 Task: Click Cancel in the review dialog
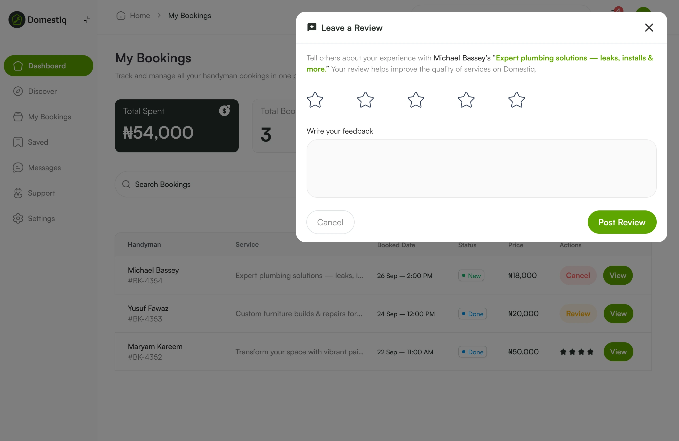click(330, 222)
